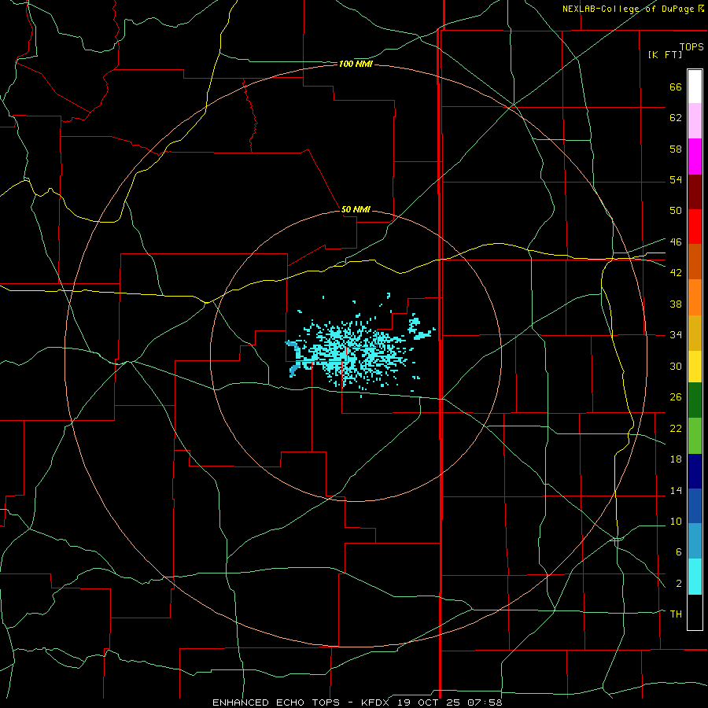
Task: Click the yellow legend swatch
Action: pos(695,367)
